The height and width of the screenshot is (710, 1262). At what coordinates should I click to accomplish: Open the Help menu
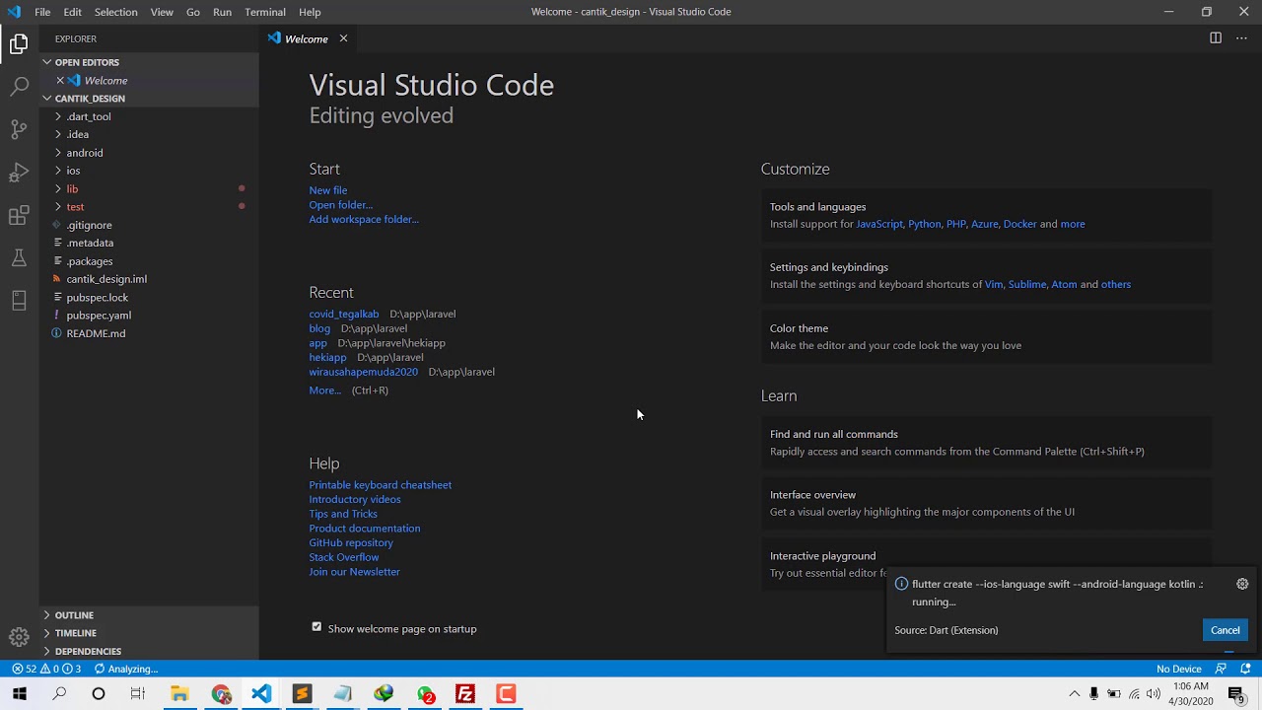coord(310,12)
